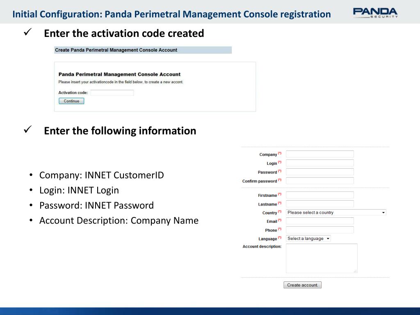Viewport: 420px width, 315px height.
Task: Select the Confirm password field
Action: 320,180
